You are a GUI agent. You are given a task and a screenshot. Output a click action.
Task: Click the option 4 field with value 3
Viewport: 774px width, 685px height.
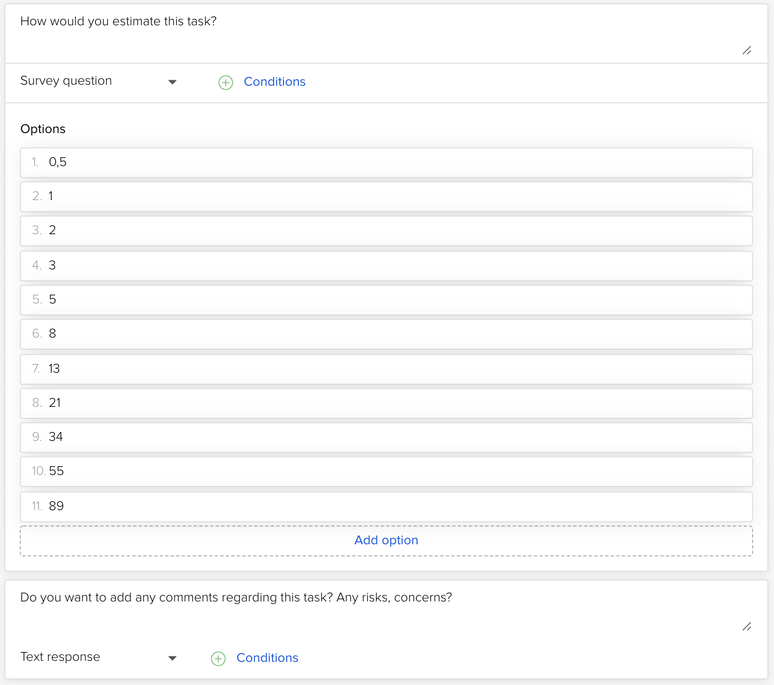tap(386, 266)
